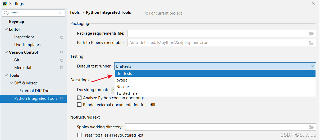Image resolution: width=320 pixels, height=140 pixels.
Task: Collapse the Default test runner dropdown
Action: point(312,66)
